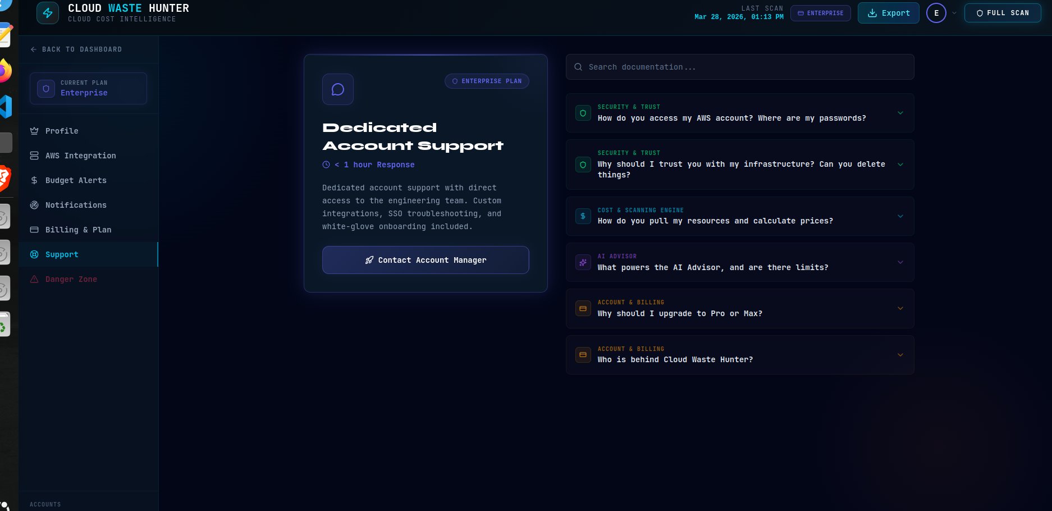Viewport: 1052px width, 511px height.
Task: Click the "COST & SCANNING ENGINE" category label
Action: click(641, 210)
